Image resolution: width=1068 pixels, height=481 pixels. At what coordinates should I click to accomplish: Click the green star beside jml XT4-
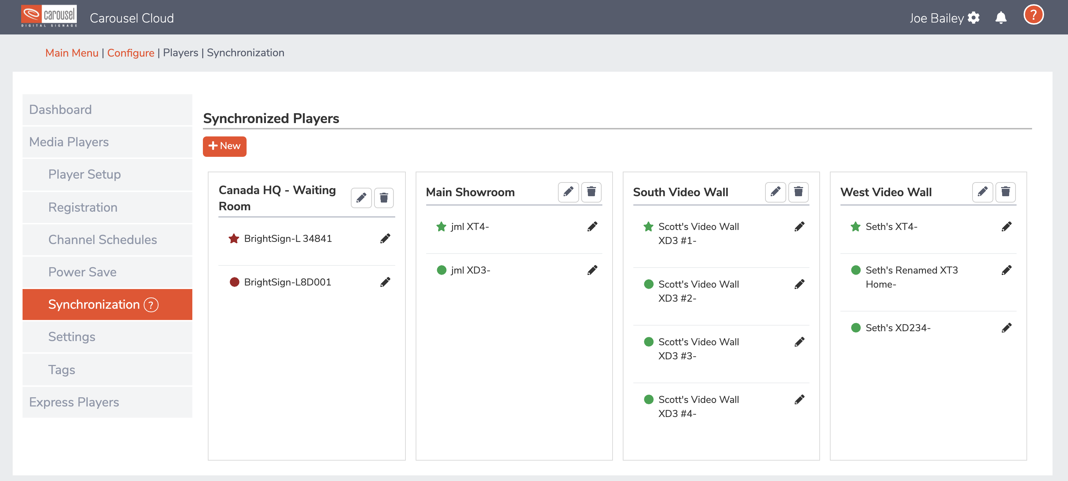coord(441,226)
